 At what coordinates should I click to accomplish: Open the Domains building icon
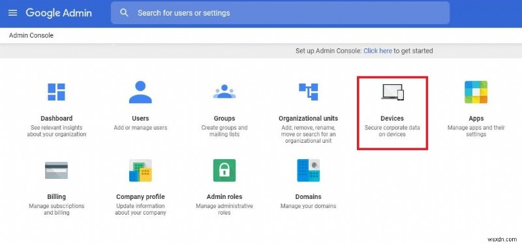[308, 170]
